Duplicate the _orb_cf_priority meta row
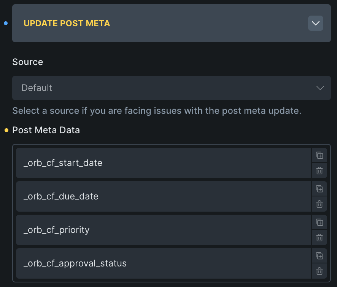The image size is (337, 287). coord(320,222)
